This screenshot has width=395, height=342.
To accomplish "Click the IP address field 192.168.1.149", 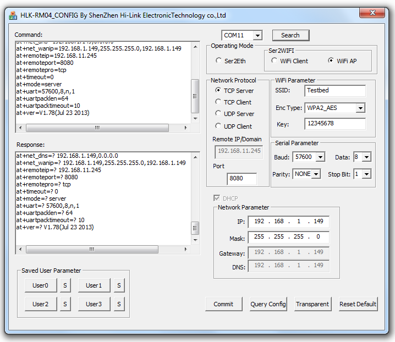I will click(288, 222).
